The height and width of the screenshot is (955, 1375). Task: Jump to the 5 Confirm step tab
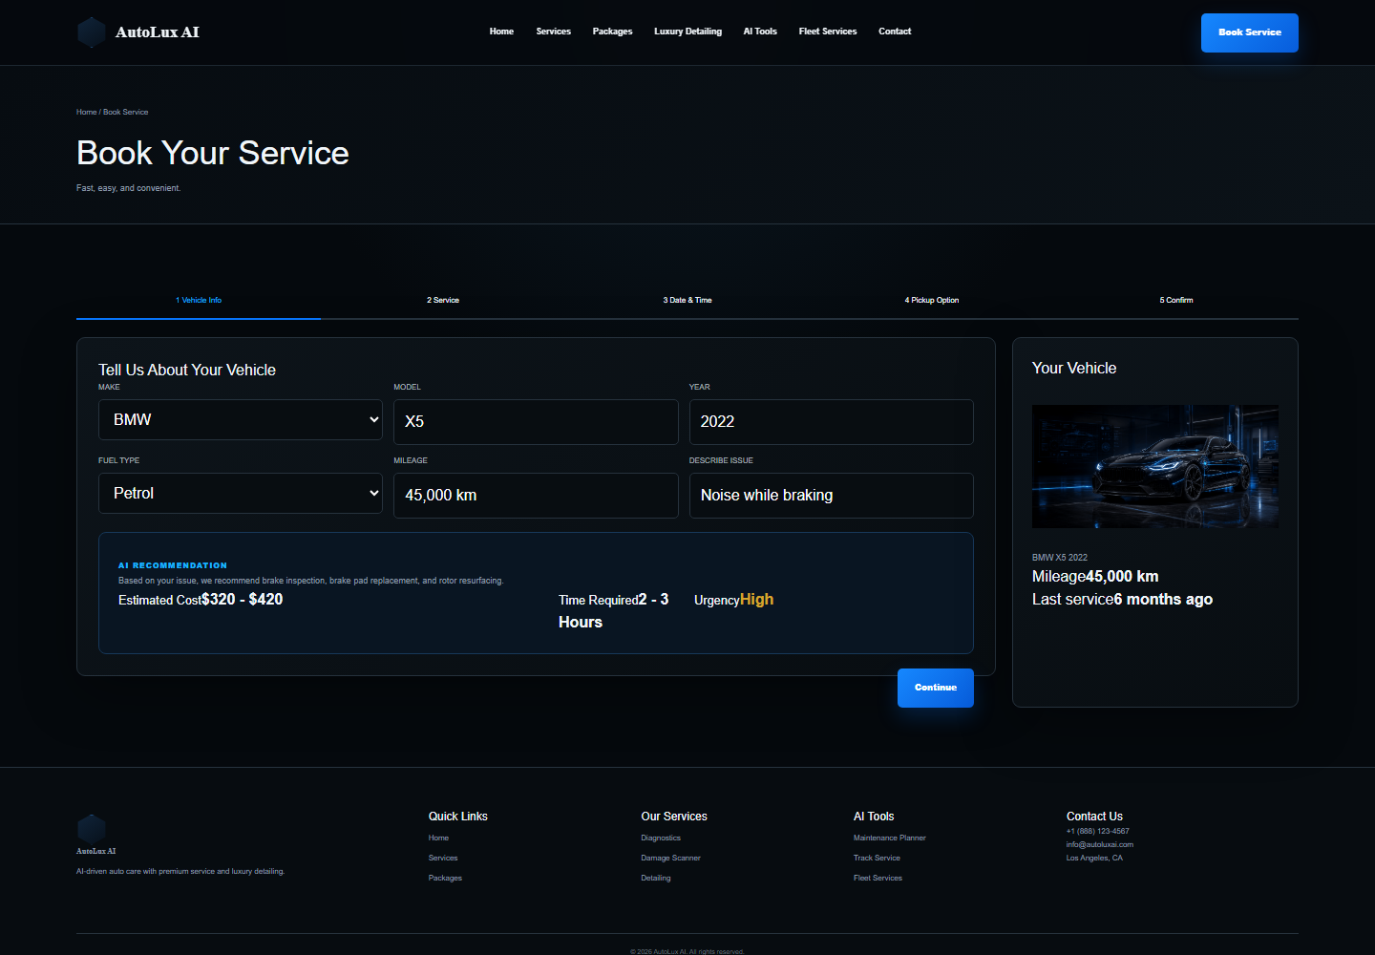1176,300
